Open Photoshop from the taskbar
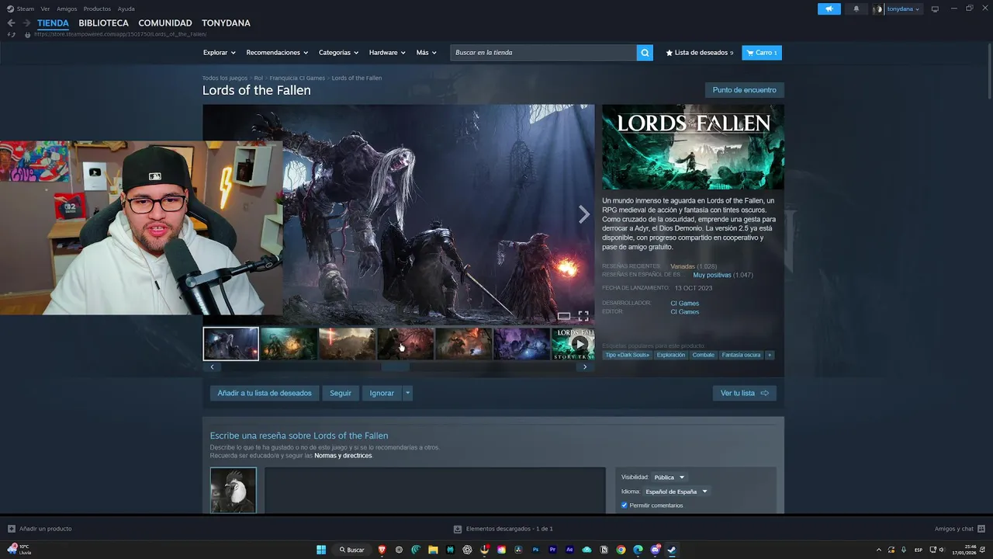The height and width of the screenshot is (559, 993). (x=535, y=550)
